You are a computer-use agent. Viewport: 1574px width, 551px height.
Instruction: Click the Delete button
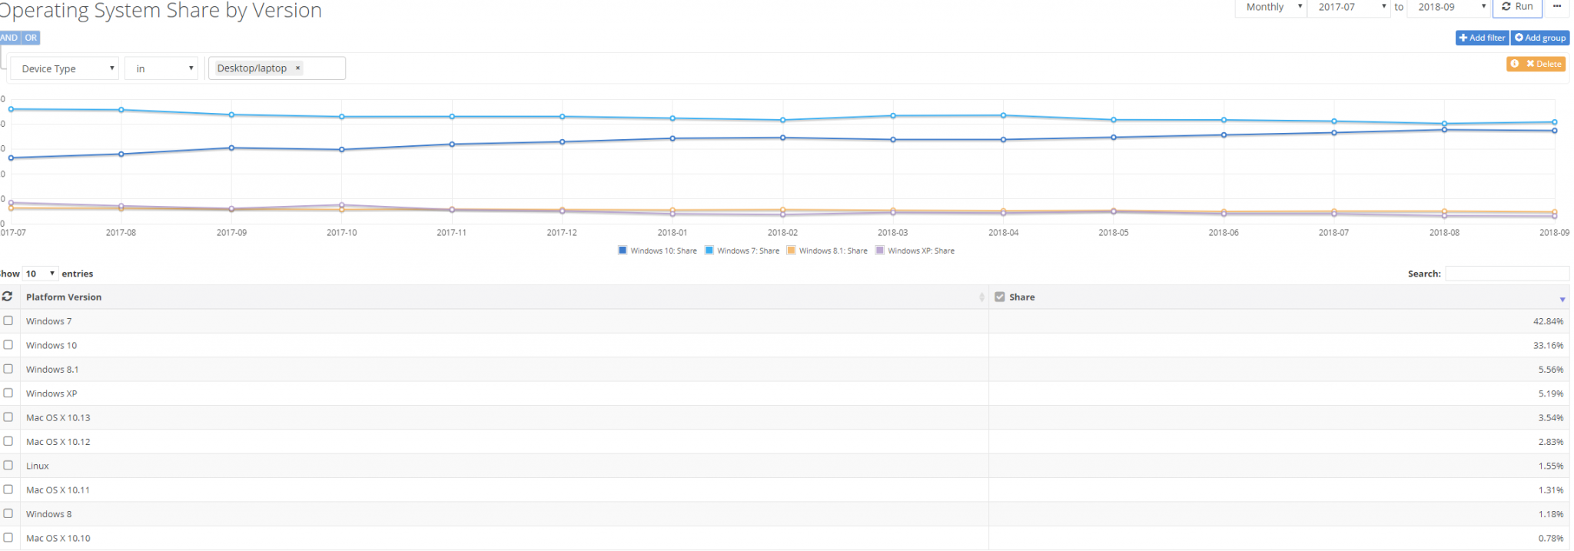coord(1544,64)
